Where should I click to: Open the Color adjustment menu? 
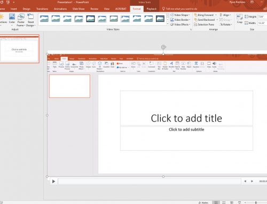[x=12, y=19]
